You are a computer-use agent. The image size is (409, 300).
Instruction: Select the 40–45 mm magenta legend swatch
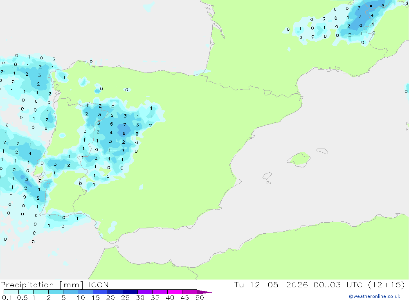pos(175,292)
